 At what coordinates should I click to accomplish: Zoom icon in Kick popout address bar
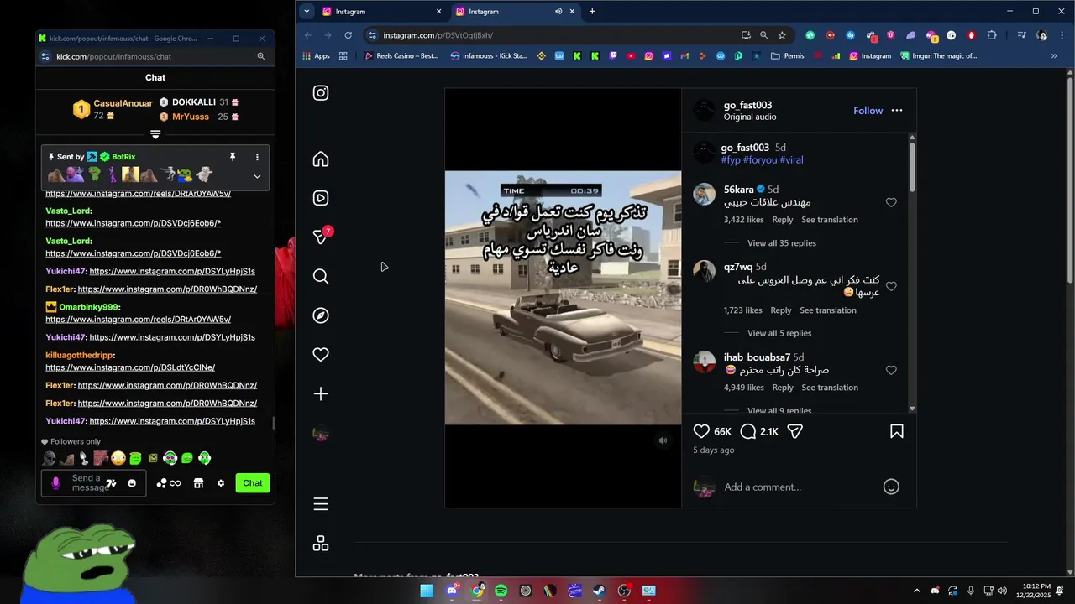coord(261,56)
